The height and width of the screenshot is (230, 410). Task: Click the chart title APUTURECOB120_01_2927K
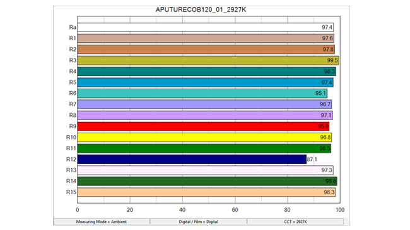click(201, 10)
